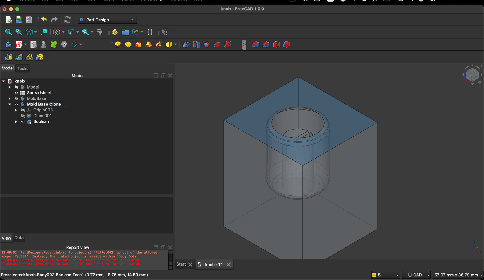Switch to the Tasks tab
Screen dimensions: 484x280
pyautogui.click(x=23, y=69)
